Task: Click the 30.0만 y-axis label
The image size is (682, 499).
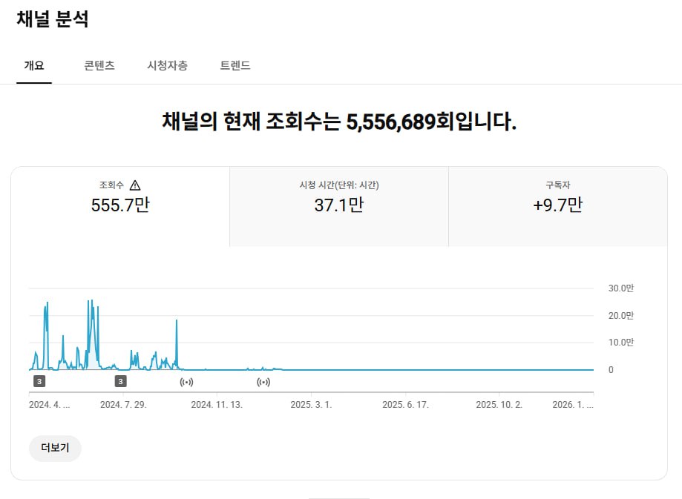Action: tap(621, 288)
